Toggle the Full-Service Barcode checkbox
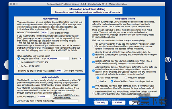Screen dimensions: 172x109 tap(97, 78)
